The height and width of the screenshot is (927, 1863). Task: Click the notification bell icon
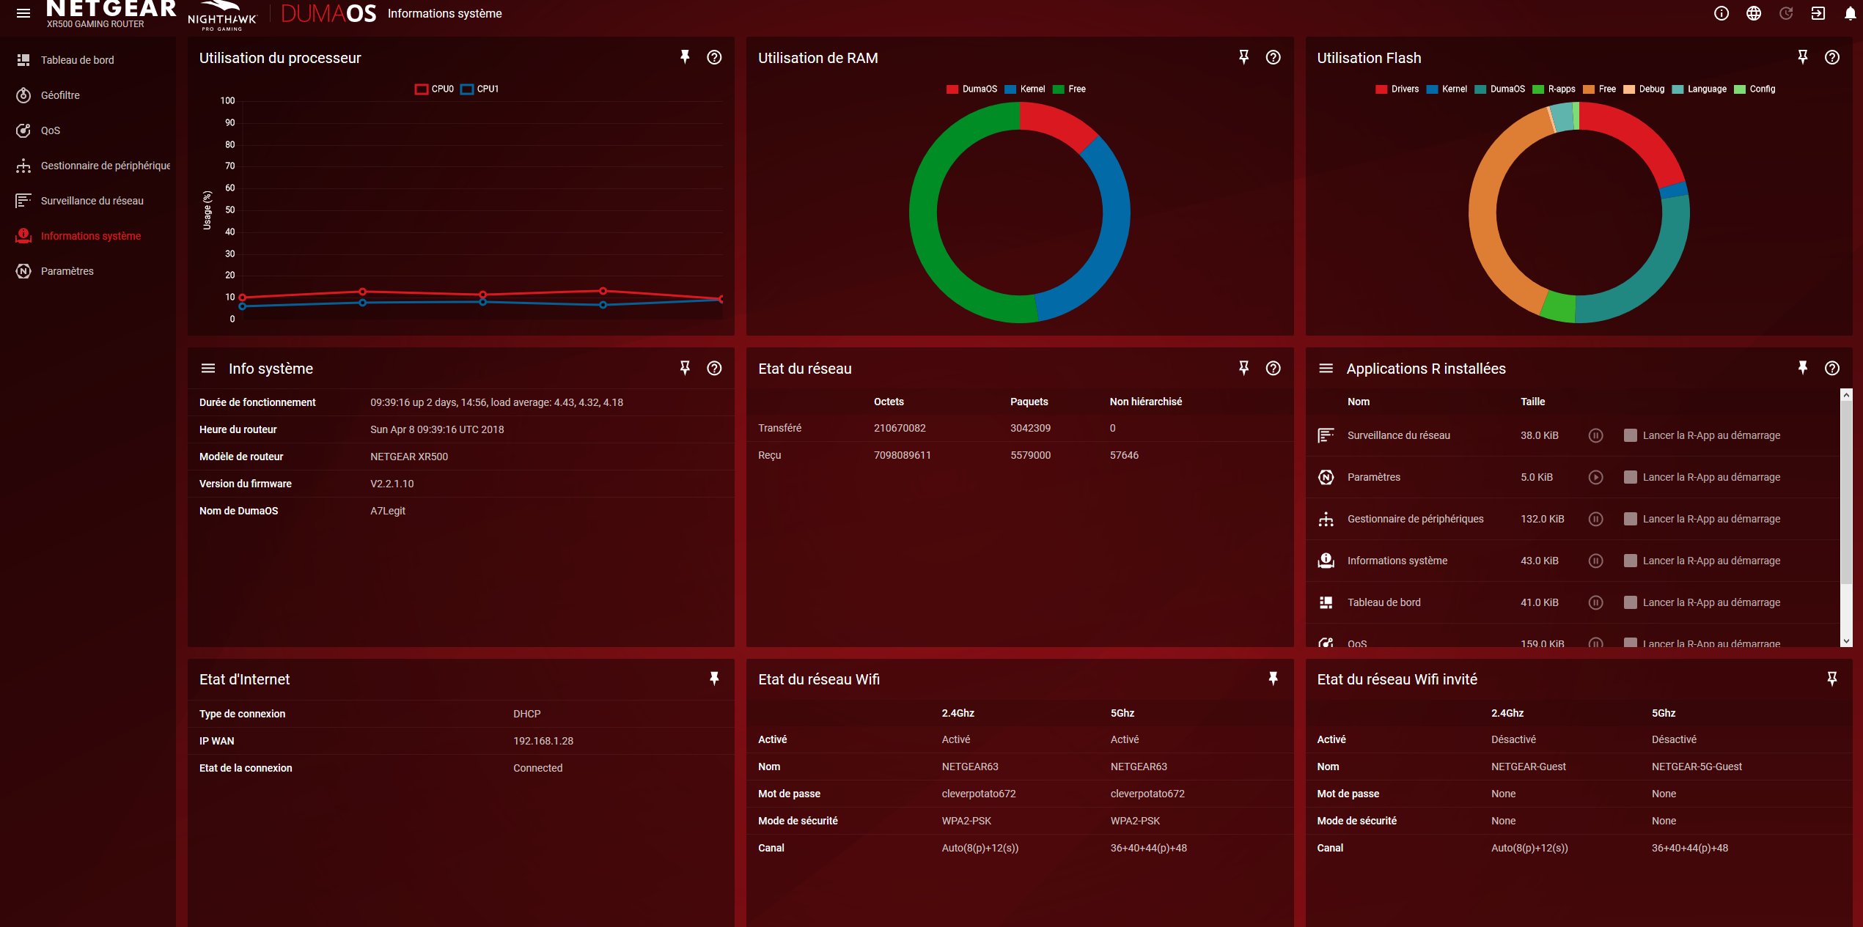1850,13
